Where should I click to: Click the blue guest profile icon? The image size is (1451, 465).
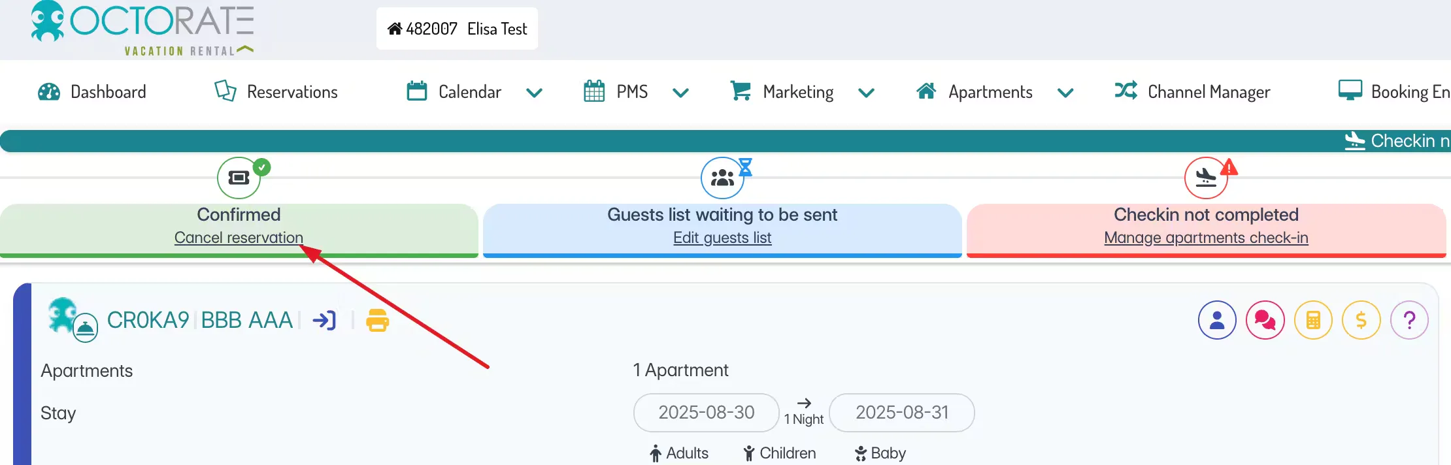pos(1217,320)
